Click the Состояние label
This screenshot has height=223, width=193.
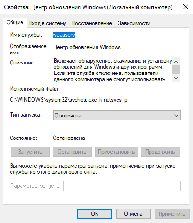pos(23,138)
